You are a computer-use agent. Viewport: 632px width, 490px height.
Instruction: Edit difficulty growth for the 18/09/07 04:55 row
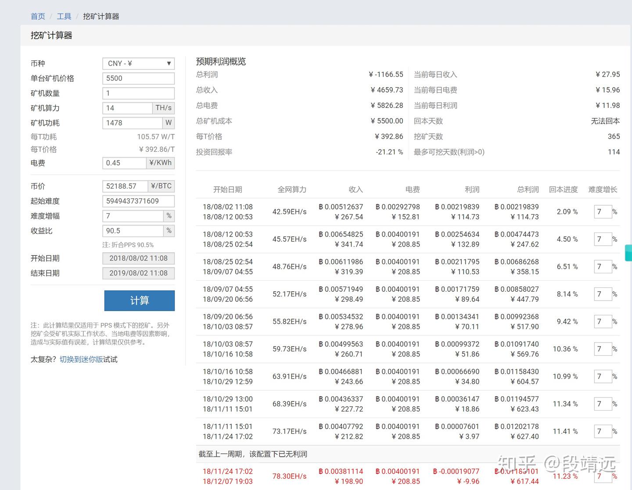tap(603, 294)
